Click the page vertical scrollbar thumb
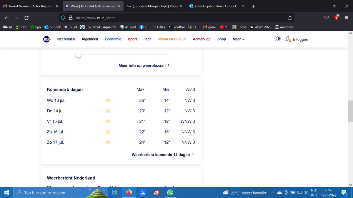 350,111
